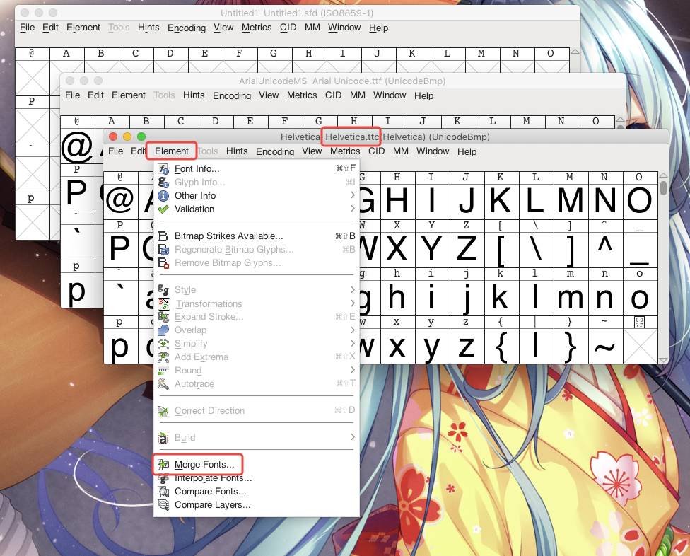The width and height of the screenshot is (690, 556).
Task: Select the capital K glyph cell
Action: (501, 202)
